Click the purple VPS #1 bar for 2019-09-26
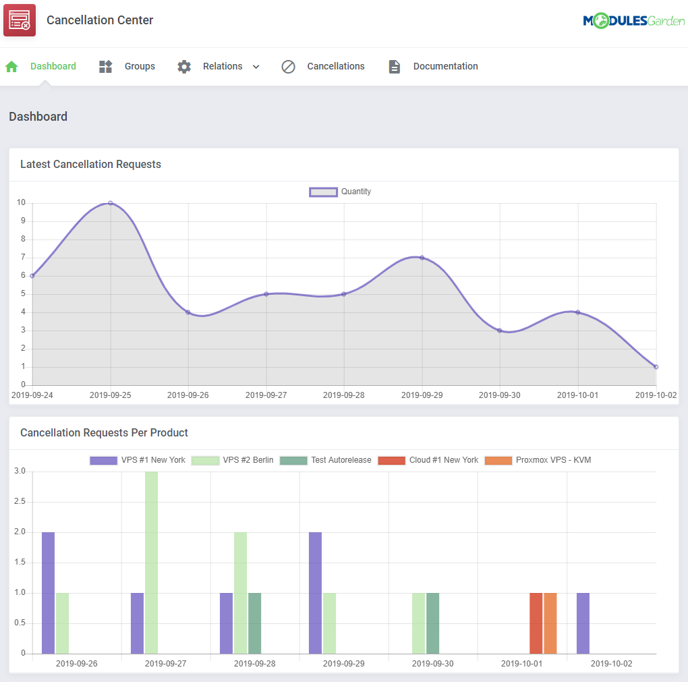The image size is (688, 682). [49, 593]
